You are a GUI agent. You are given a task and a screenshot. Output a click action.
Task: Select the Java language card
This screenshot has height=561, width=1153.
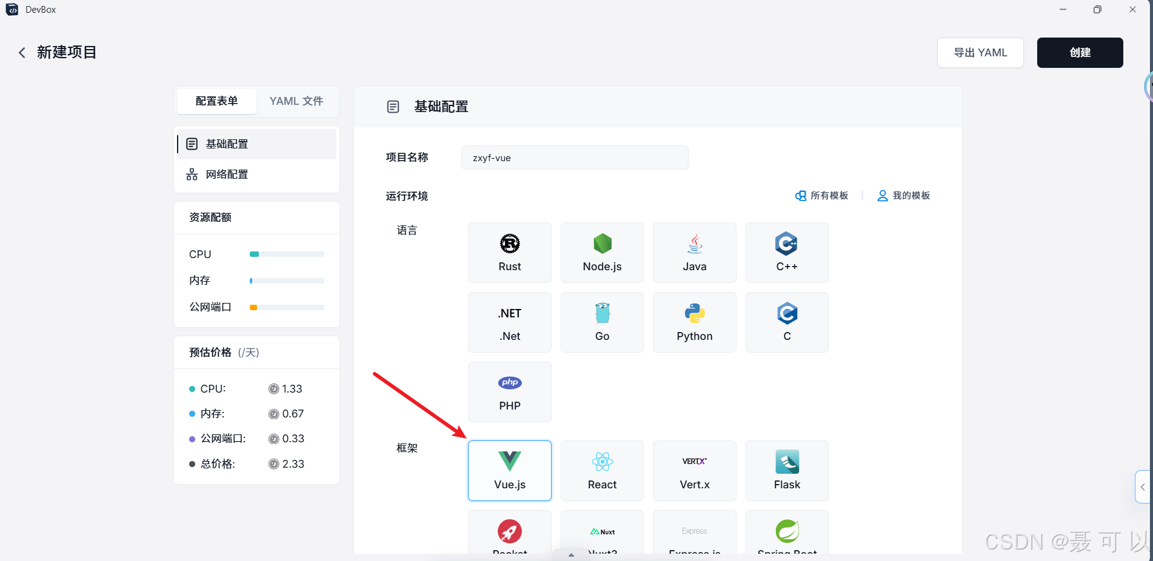coord(695,253)
